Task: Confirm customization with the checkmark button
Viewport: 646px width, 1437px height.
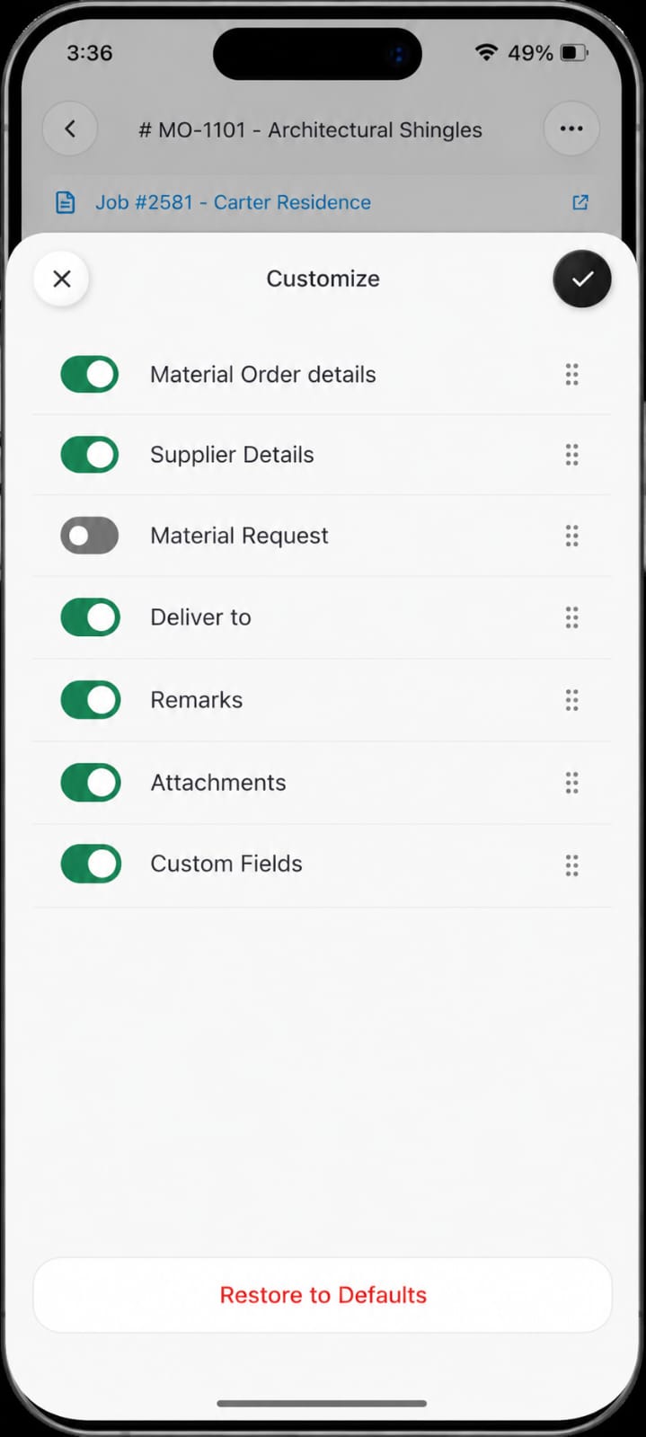Action: click(582, 279)
